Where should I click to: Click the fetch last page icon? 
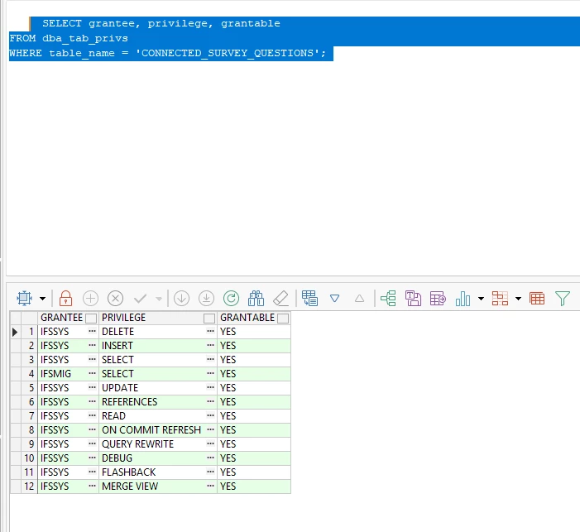pyautogui.click(x=206, y=298)
